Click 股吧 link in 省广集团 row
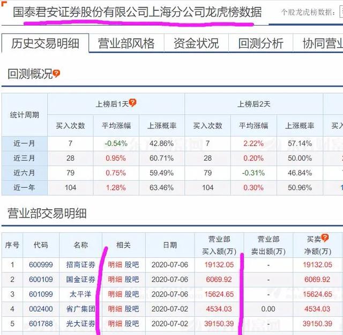 pos(132,309)
